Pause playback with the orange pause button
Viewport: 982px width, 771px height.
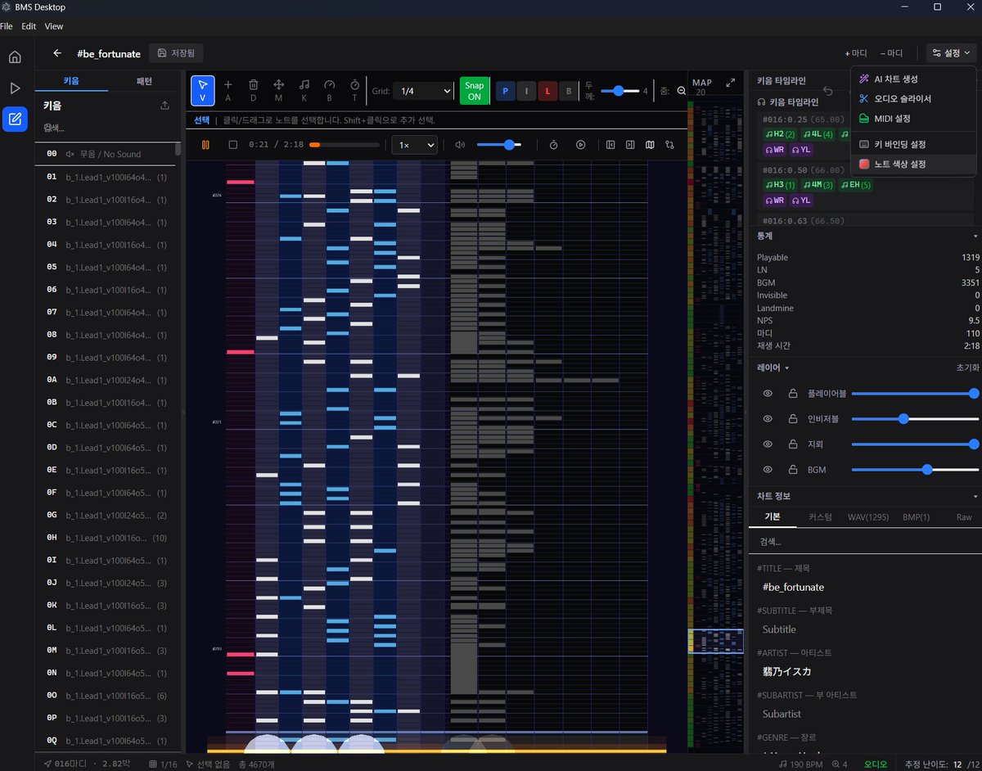[205, 145]
